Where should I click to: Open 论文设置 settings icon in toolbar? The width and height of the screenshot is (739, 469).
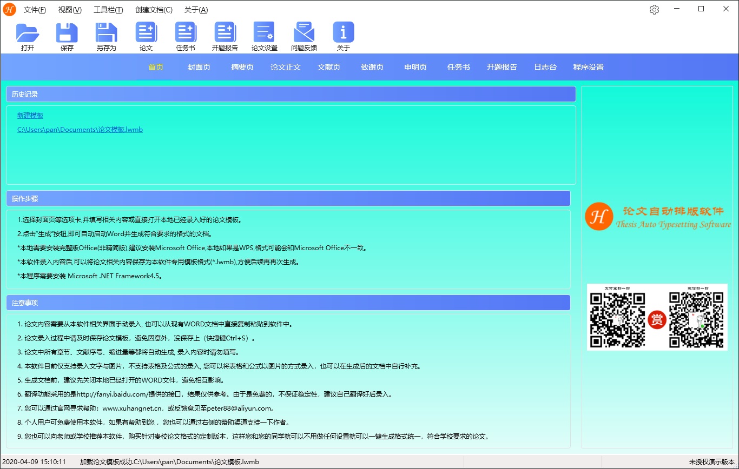click(265, 36)
